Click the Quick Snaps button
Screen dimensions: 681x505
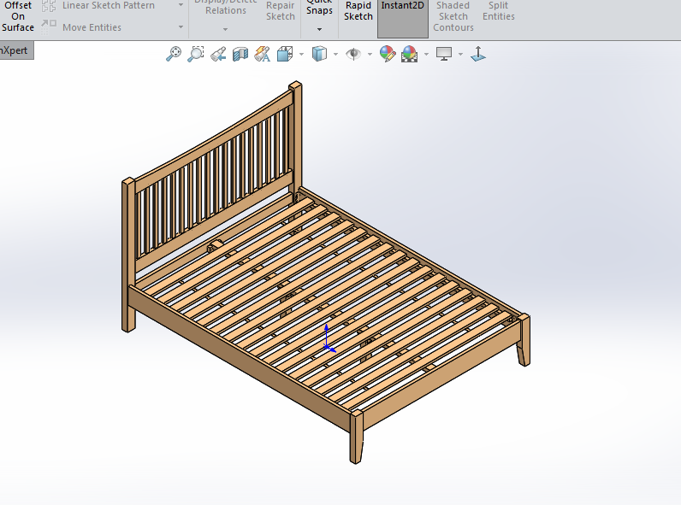[x=319, y=8]
